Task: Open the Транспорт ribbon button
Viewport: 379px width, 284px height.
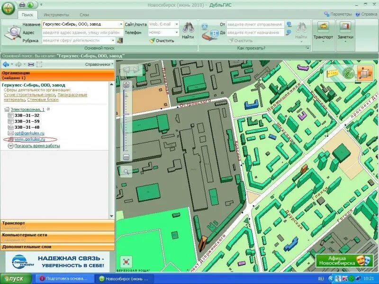Action: [x=323, y=32]
